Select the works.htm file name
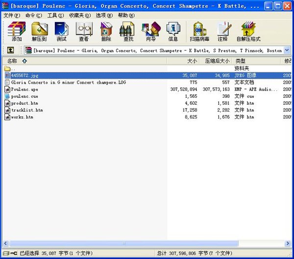Screen dimensions: 294x259 (22, 117)
